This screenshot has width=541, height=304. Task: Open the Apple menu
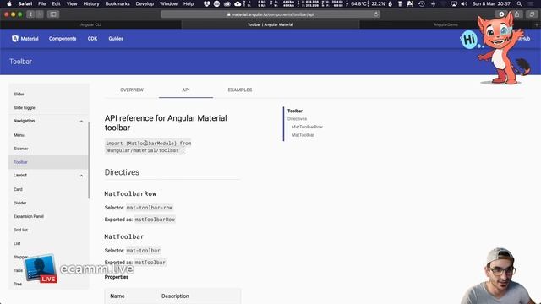pos(9,3)
